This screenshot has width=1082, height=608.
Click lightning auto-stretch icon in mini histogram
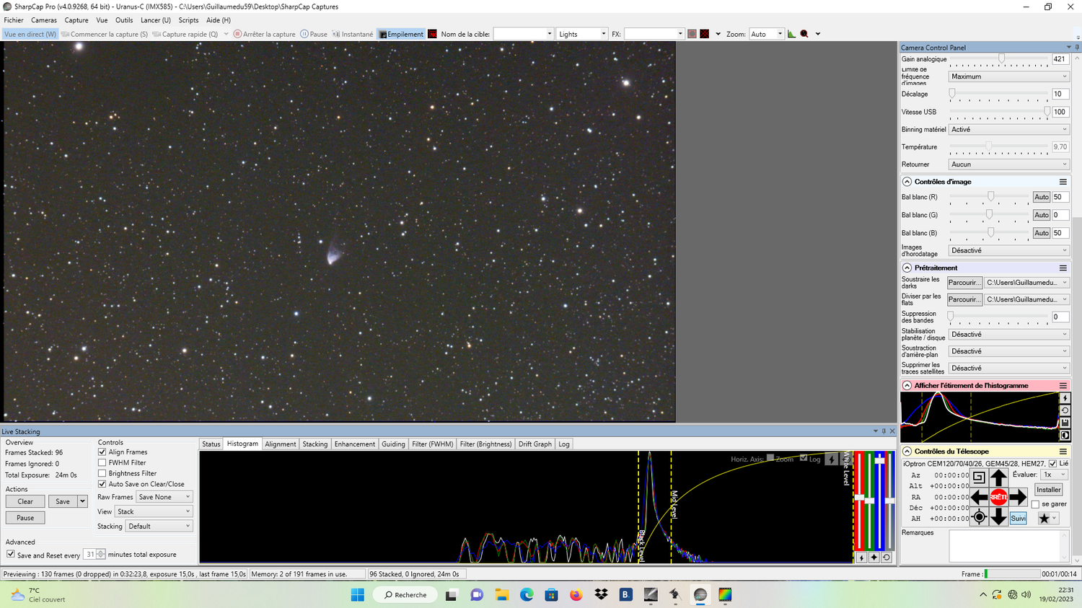pyautogui.click(x=1065, y=398)
